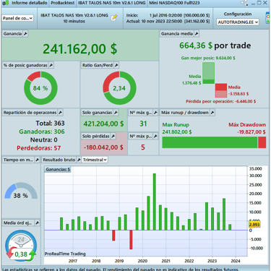This screenshot has width=271, height=271.
Task: Click the share icon in the title bar
Action: point(244,3)
